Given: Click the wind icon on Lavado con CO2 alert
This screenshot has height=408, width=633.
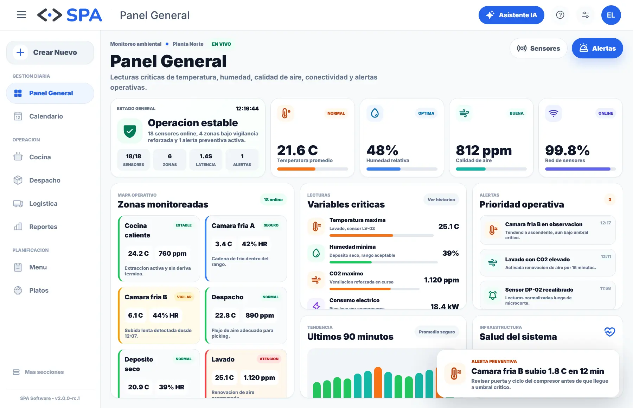Looking at the screenshot, I should [493, 262].
